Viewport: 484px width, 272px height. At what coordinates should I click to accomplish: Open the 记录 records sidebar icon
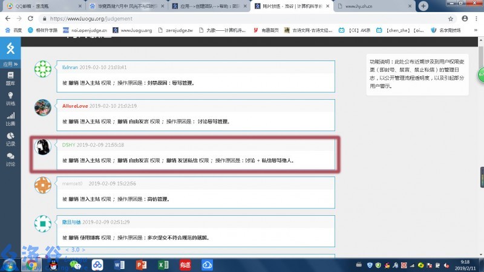[x=10, y=139]
